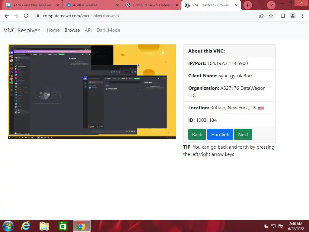Click the US flag icon
Screen dimensions: 309x232
[260, 108]
